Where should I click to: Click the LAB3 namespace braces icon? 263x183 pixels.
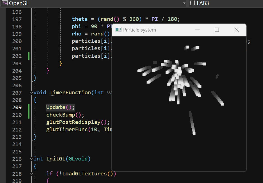pyautogui.click(x=192, y=3)
